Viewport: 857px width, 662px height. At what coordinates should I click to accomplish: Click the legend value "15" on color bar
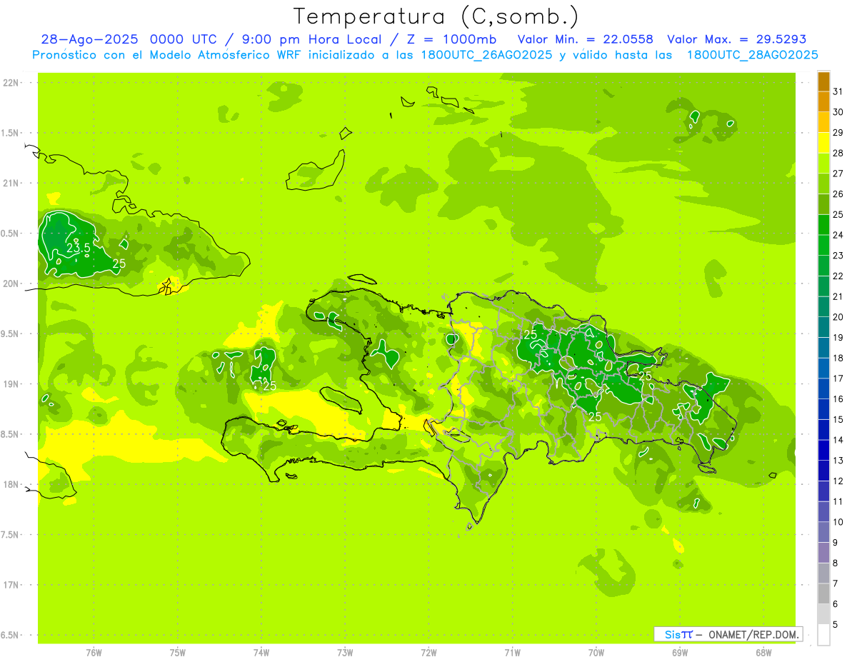pos(838,420)
